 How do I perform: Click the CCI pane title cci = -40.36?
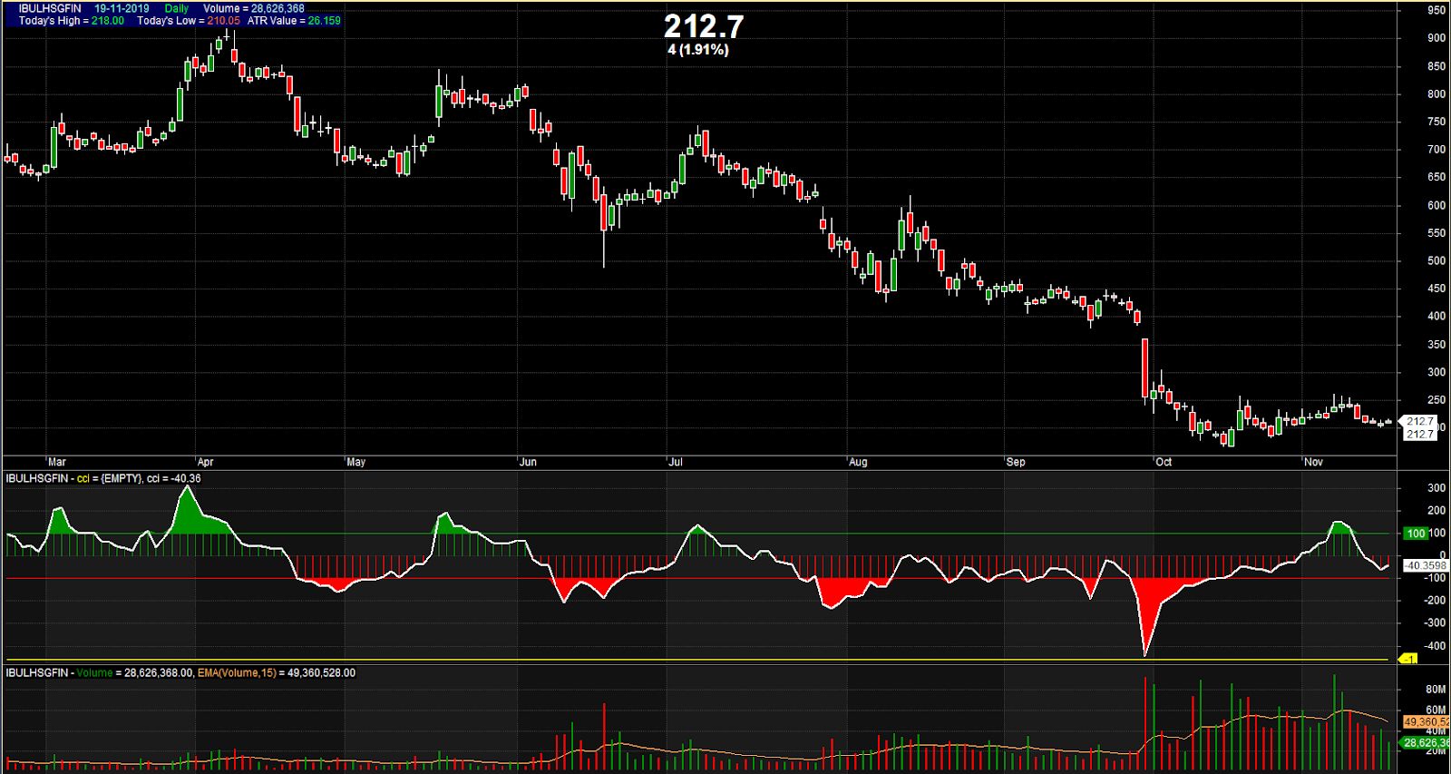coord(103,478)
